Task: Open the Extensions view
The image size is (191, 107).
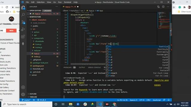Action: 23,36
